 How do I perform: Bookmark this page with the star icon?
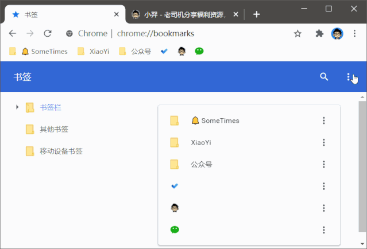tap(298, 34)
